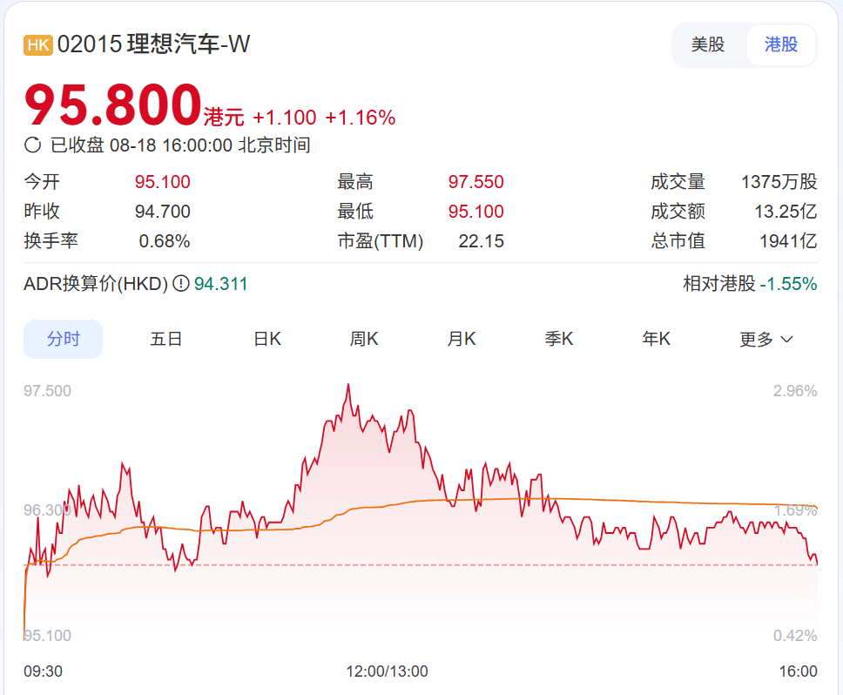Click the chart peak near 97.500

tap(348, 385)
